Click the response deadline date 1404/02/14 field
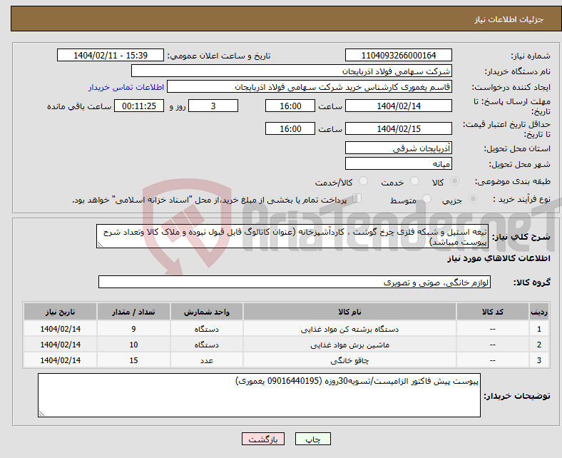Image resolution: width=562 pixels, height=458 pixels. click(x=399, y=106)
